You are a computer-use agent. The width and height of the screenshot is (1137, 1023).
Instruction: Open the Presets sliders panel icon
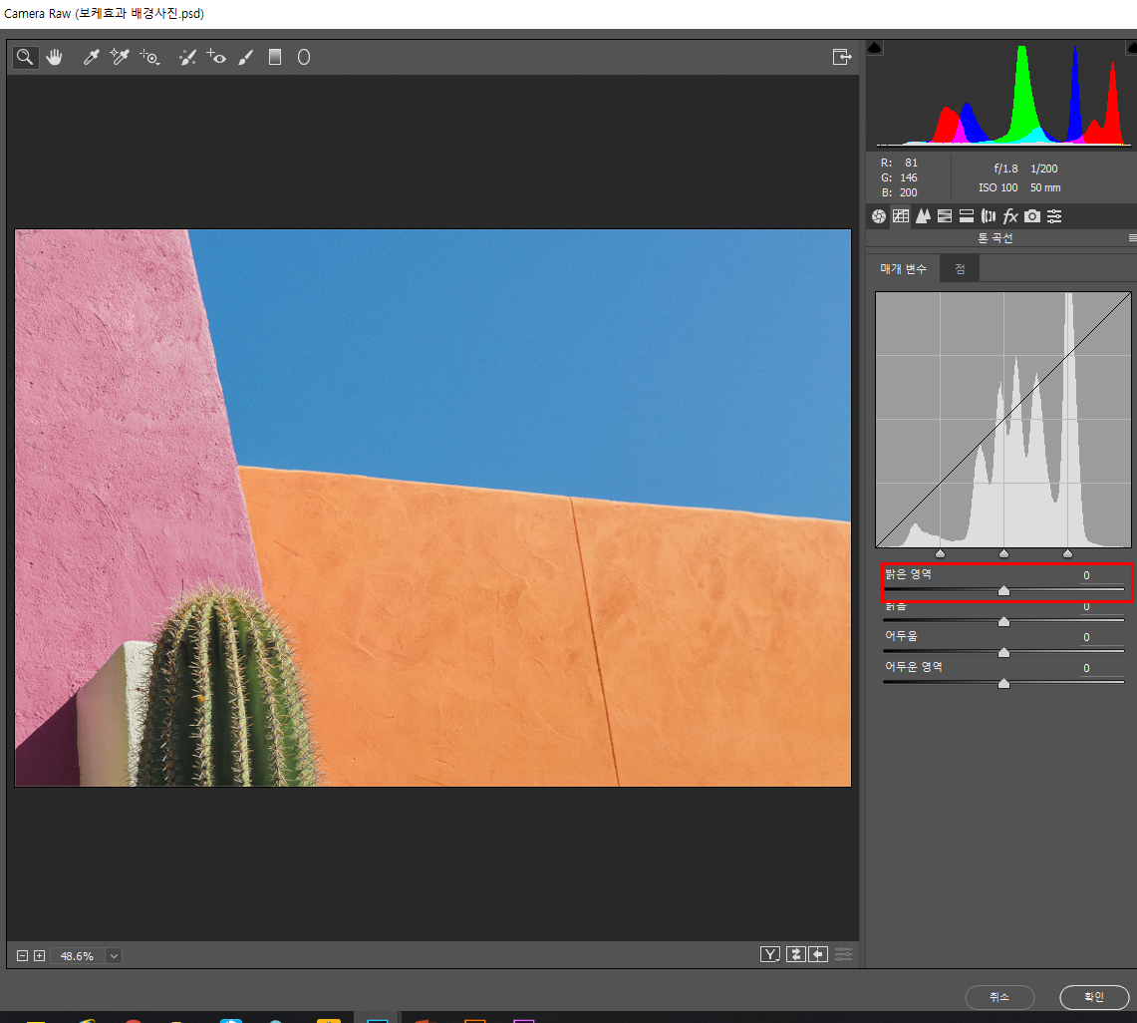tap(1054, 216)
